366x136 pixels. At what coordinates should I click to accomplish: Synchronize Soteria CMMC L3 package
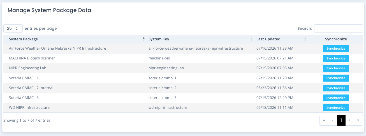click(x=336, y=98)
